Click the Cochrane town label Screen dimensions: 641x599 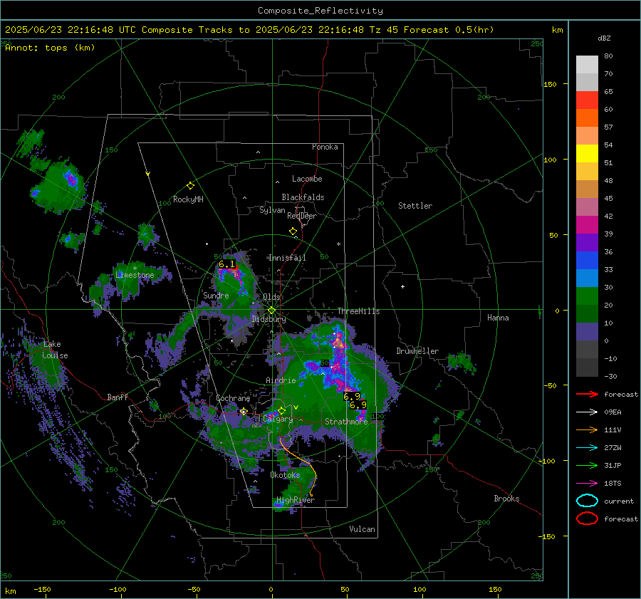click(233, 398)
